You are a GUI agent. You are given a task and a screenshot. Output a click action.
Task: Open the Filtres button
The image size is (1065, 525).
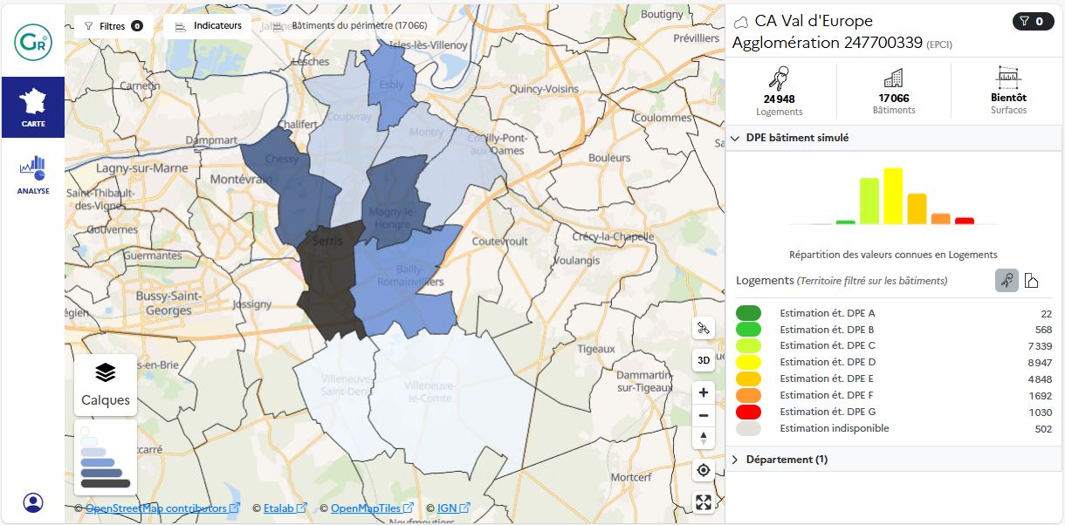(113, 26)
